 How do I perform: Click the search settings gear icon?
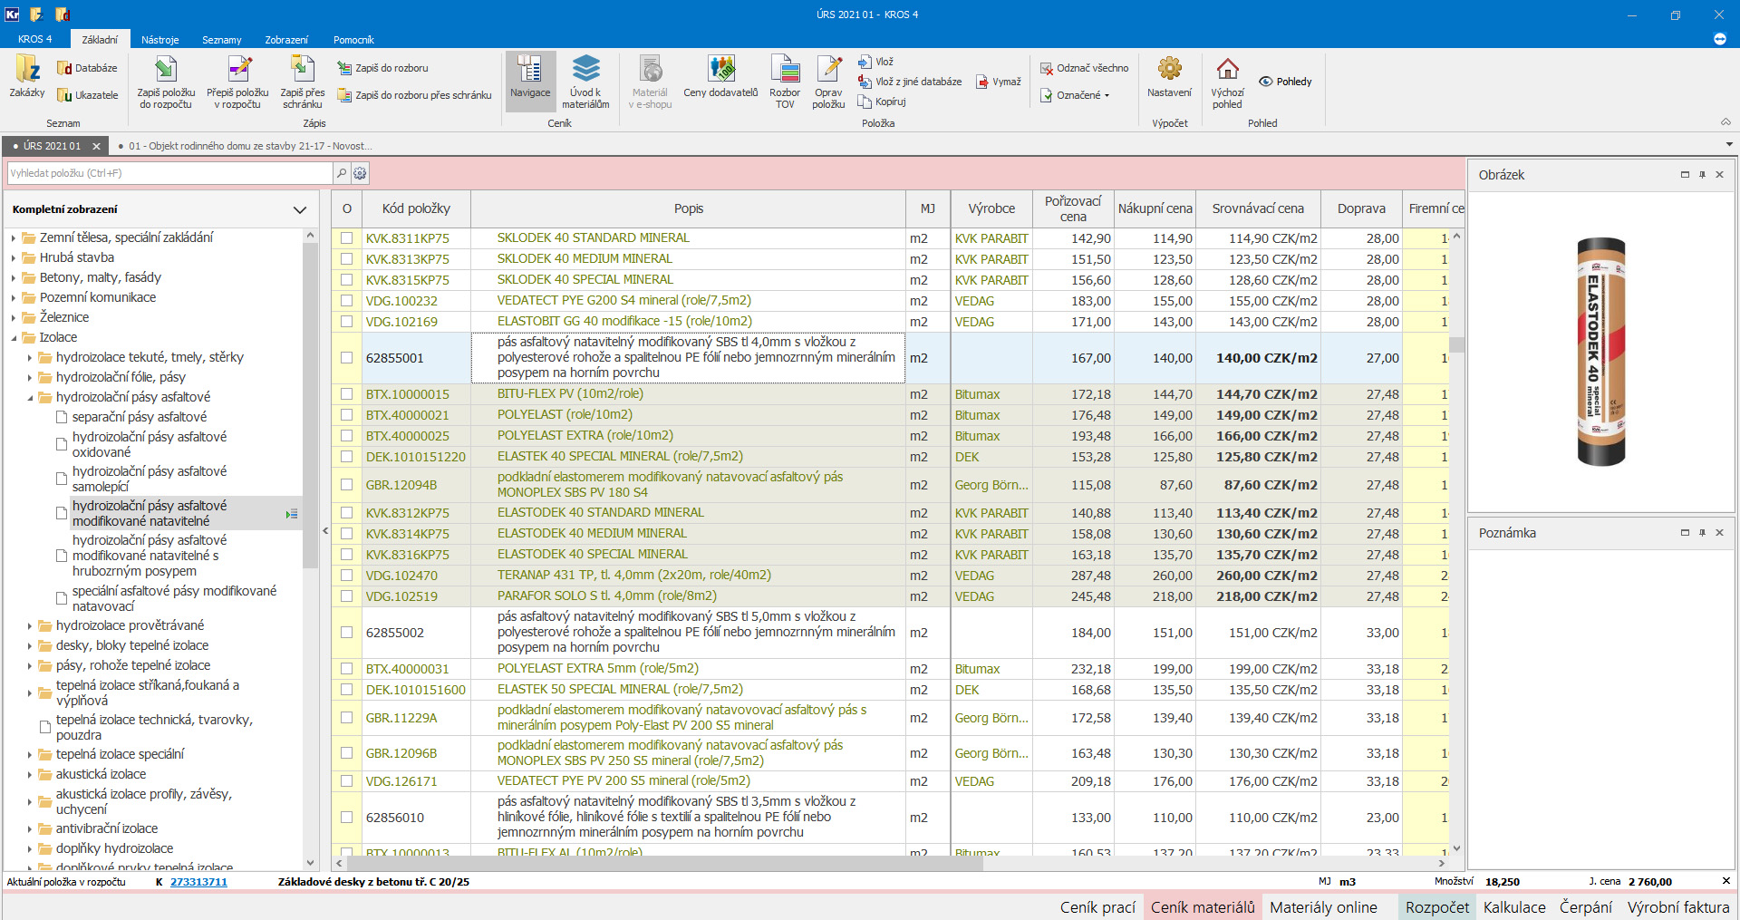pyautogui.click(x=360, y=173)
